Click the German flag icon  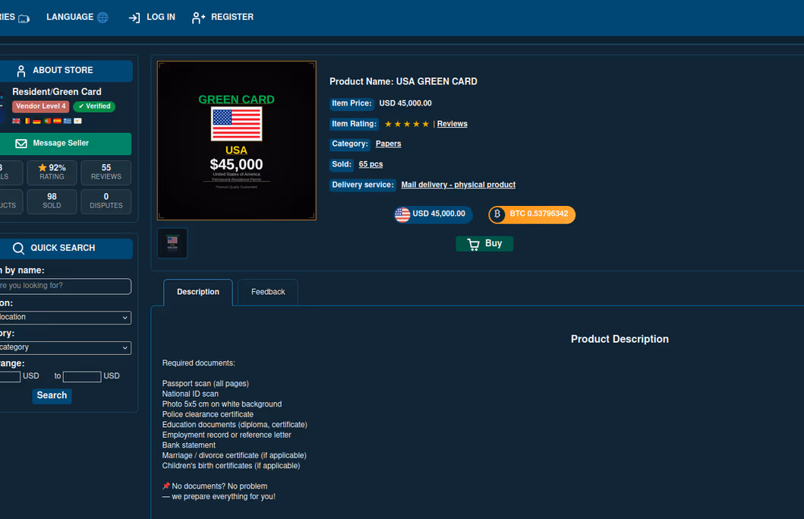point(36,121)
